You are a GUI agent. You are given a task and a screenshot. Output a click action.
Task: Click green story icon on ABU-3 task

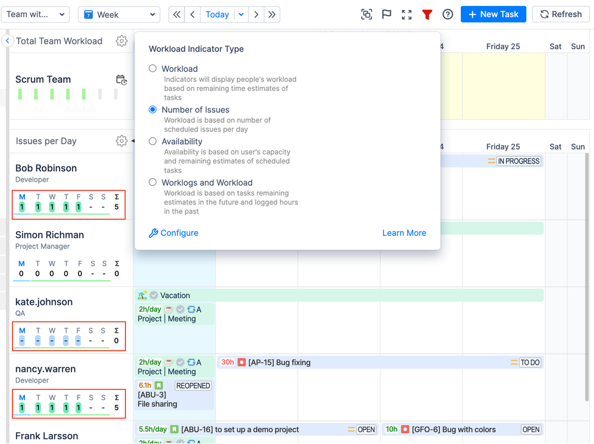tap(159, 385)
